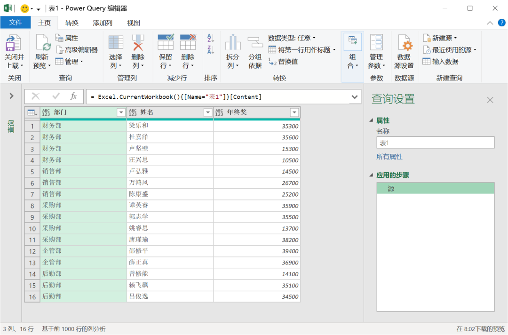
Task: Close the 查询设置 (Query Settings) pane
Action: (490, 100)
